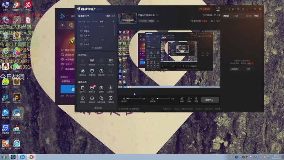284x160 pixels.
Task: Click the orange 一键修复 repair link
Action: pos(250,64)
